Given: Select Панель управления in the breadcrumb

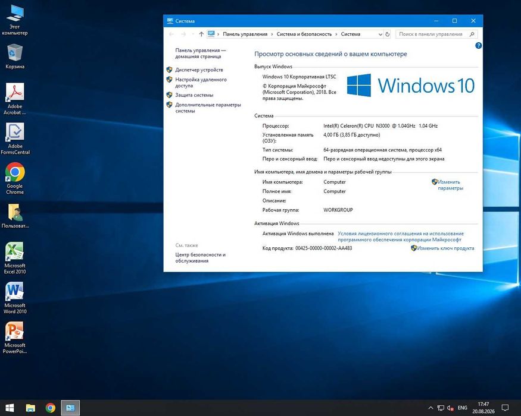Looking at the screenshot, I should click(x=245, y=34).
